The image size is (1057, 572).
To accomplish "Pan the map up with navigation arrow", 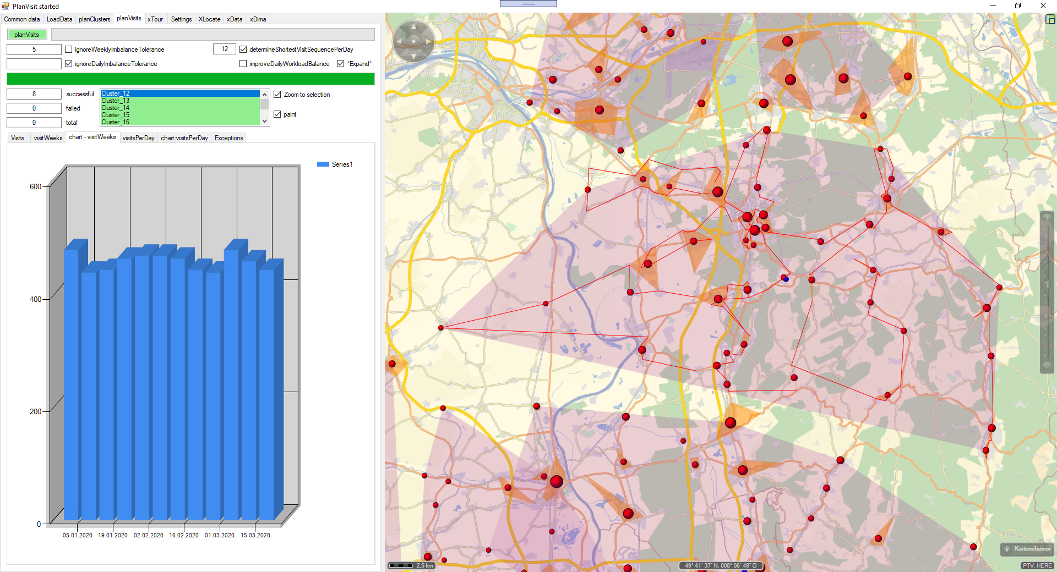I will (413, 27).
